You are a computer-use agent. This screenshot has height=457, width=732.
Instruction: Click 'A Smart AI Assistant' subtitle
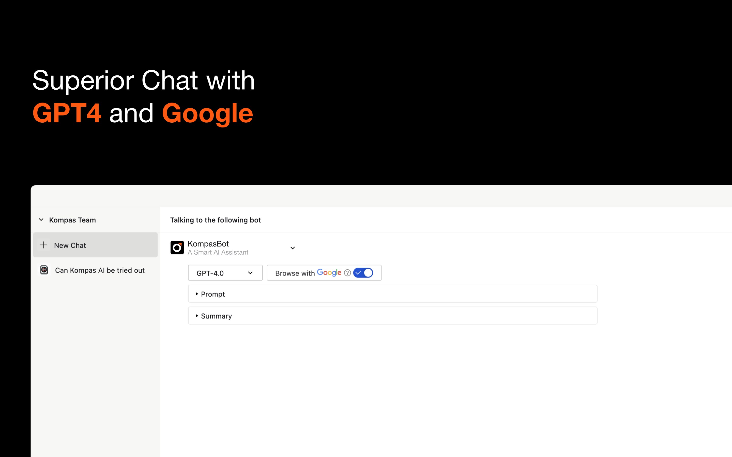pos(218,252)
